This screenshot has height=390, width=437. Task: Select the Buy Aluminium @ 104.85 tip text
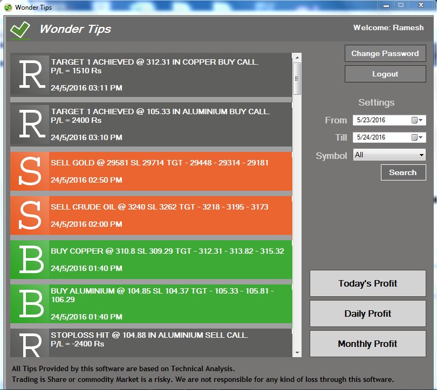(x=162, y=295)
